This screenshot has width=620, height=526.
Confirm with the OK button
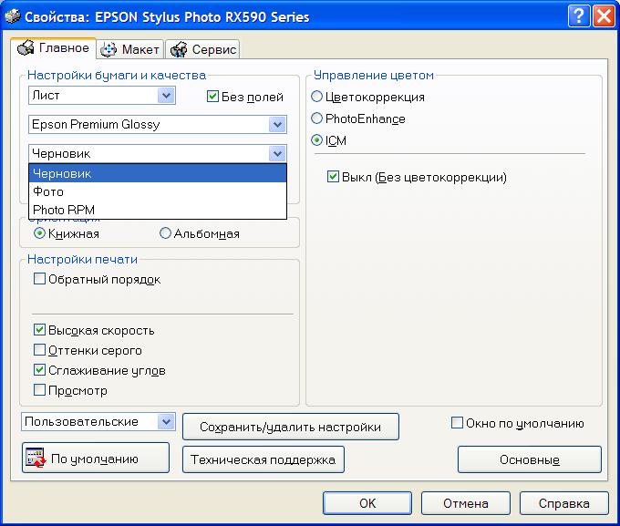click(x=367, y=503)
